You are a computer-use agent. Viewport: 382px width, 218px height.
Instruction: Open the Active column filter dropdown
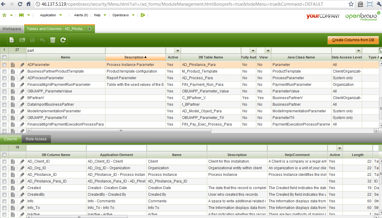178,51
